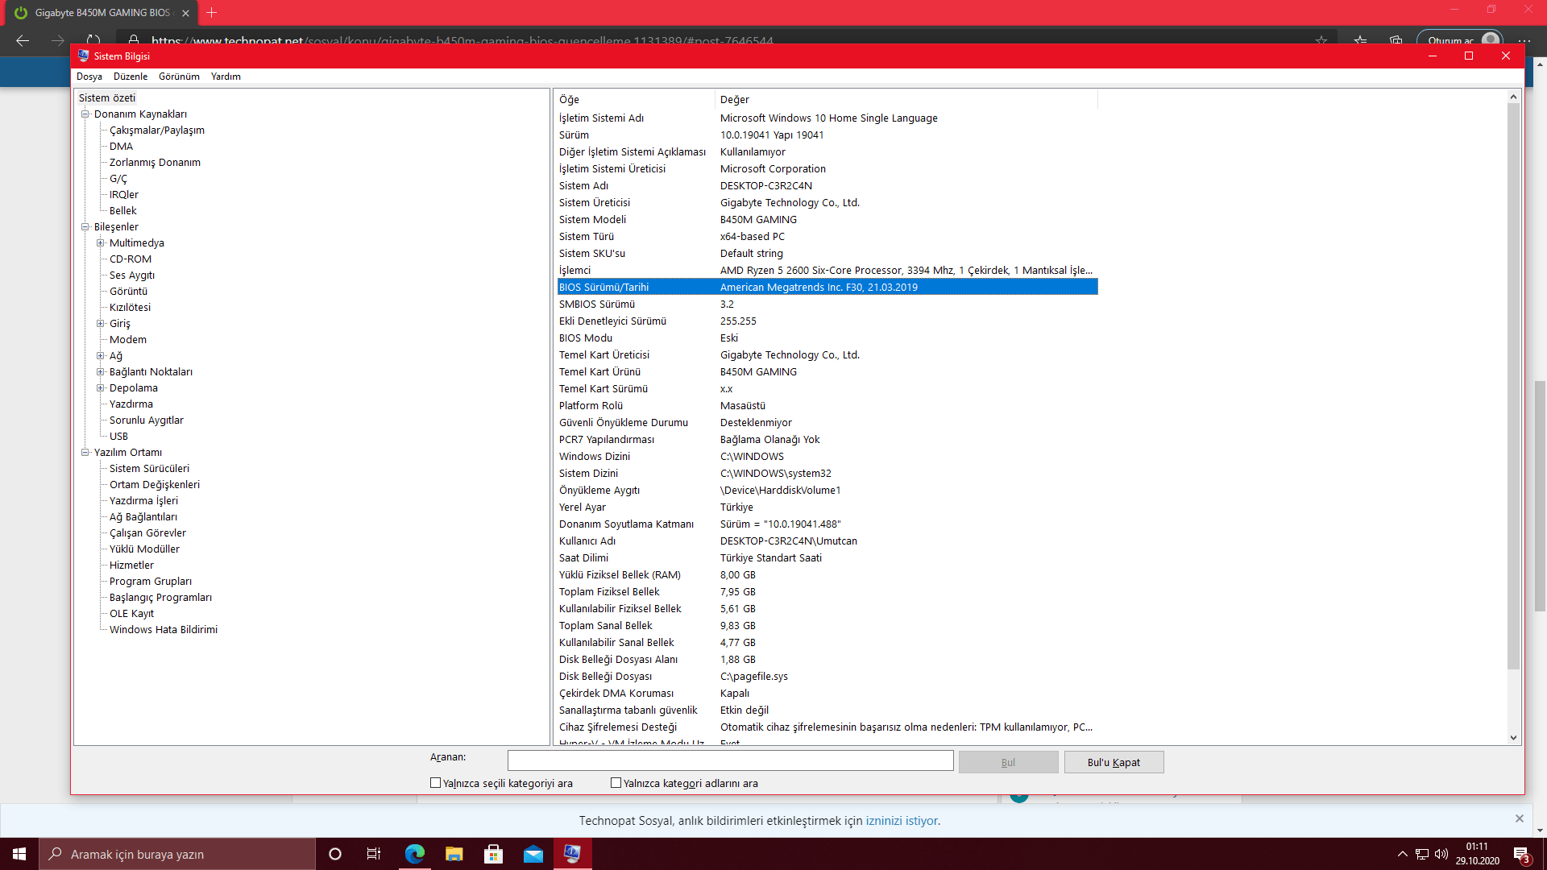Click the volume speaker tray icon
The width and height of the screenshot is (1547, 870).
point(1441,854)
